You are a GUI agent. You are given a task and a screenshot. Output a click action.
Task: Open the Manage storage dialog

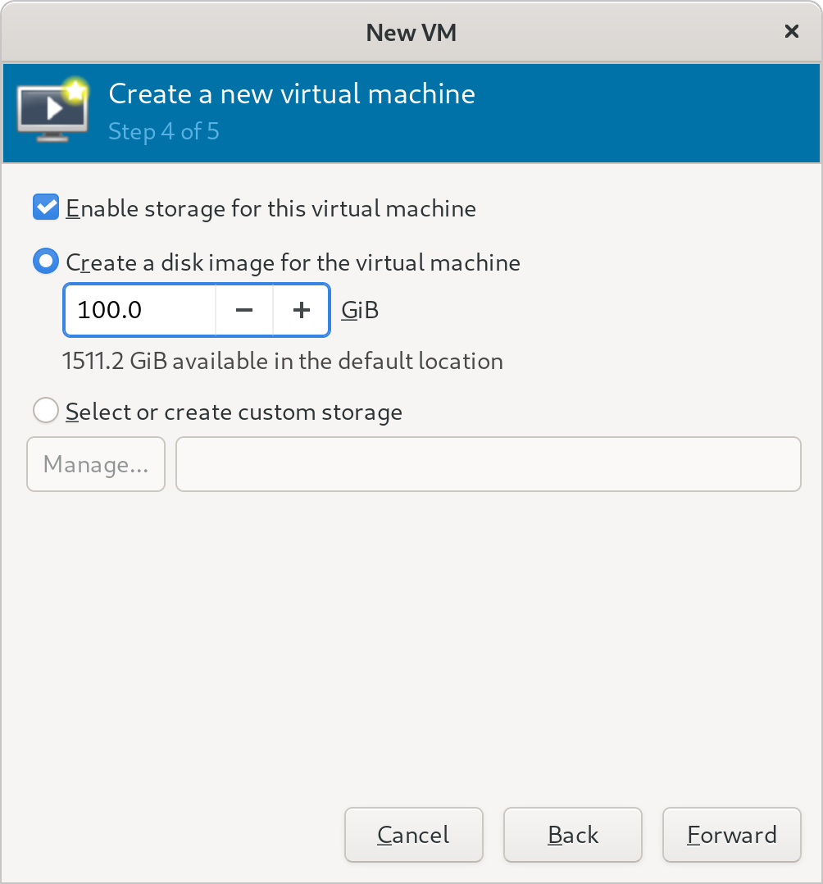(x=95, y=464)
